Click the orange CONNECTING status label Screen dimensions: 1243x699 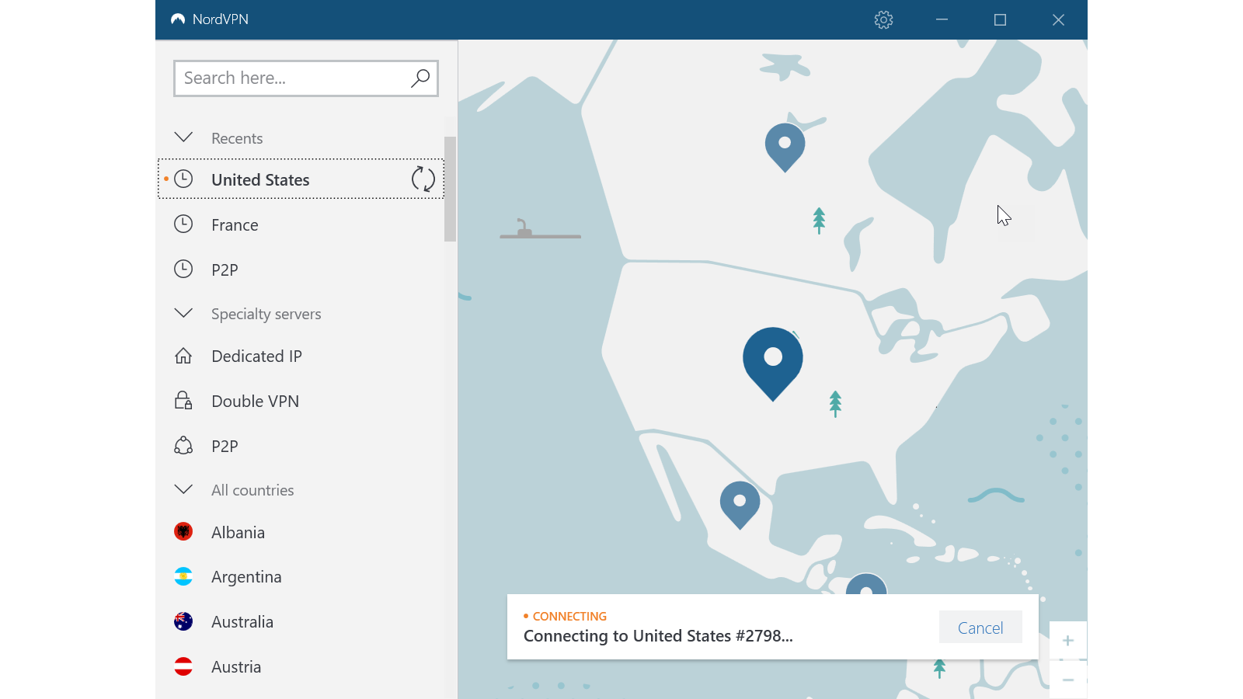[x=569, y=616]
